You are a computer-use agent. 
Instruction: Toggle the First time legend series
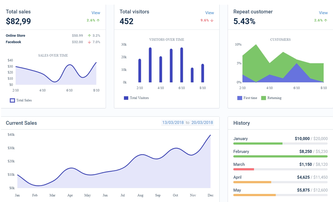click(x=240, y=98)
